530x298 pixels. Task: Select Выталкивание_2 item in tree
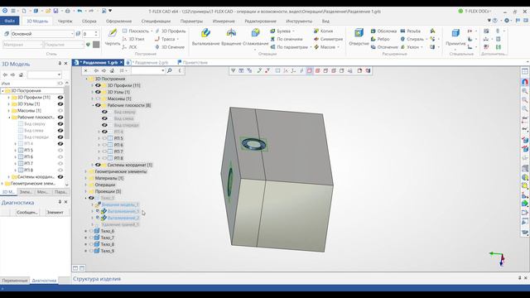(123, 218)
